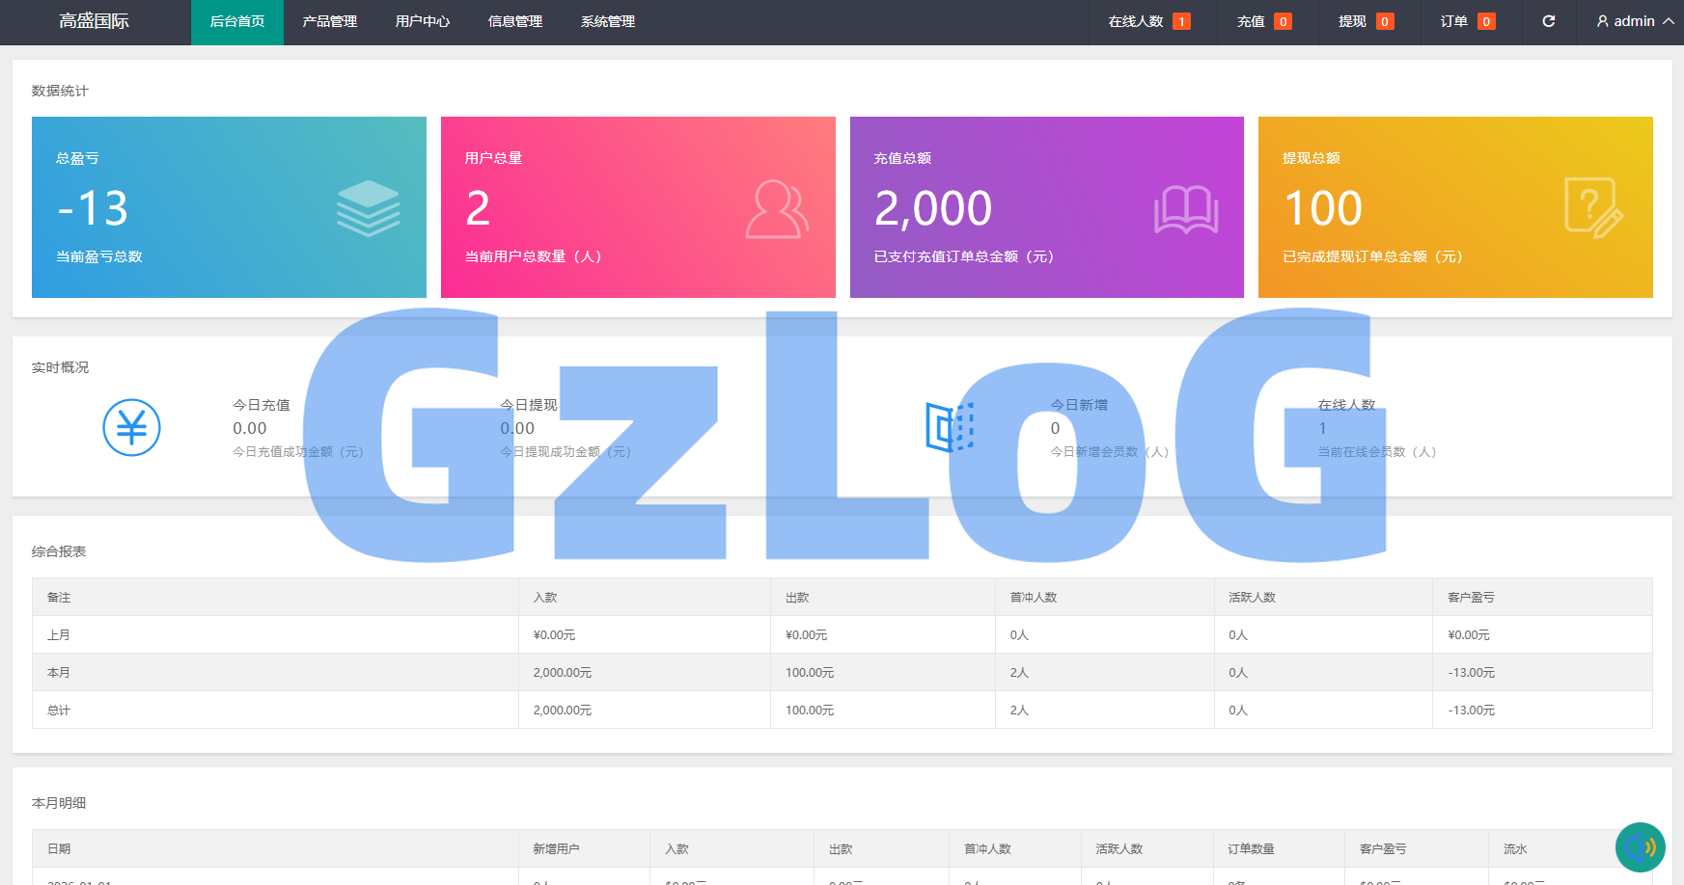The image size is (1684, 885).
Task: Click the blue door icon beside 今日新增
Action: coord(950,427)
